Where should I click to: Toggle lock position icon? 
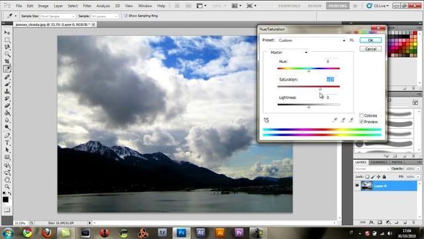[x=378, y=177]
